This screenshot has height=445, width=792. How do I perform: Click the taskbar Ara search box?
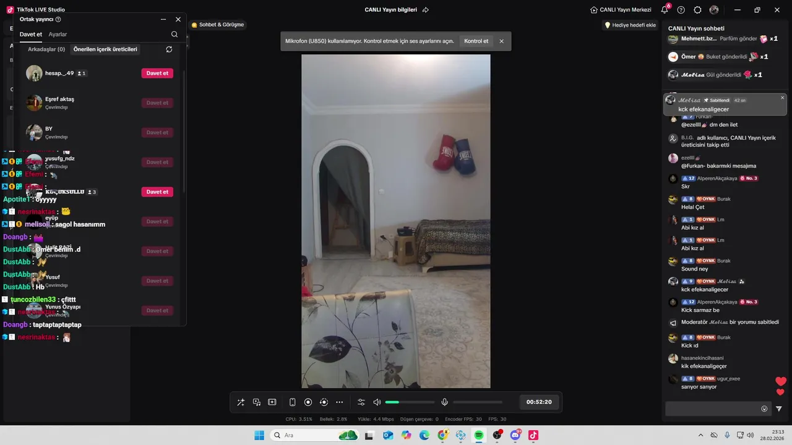coord(316,435)
